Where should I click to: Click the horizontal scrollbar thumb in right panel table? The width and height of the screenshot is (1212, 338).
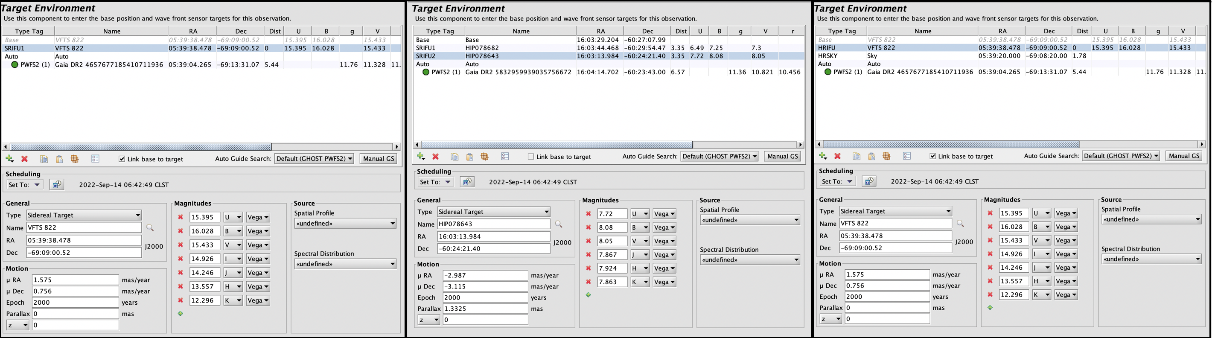click(x=951, y=144)
